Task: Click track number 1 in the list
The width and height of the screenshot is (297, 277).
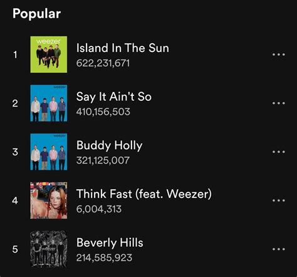Action: 15,55
